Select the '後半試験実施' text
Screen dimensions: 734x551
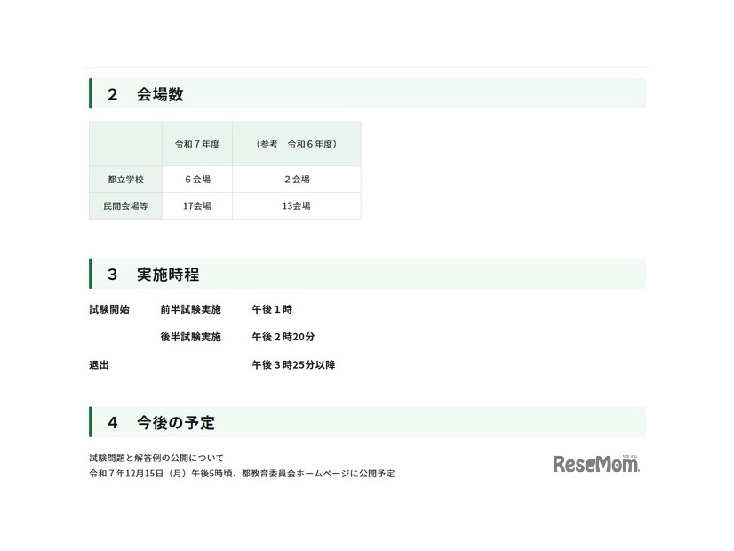190,338
